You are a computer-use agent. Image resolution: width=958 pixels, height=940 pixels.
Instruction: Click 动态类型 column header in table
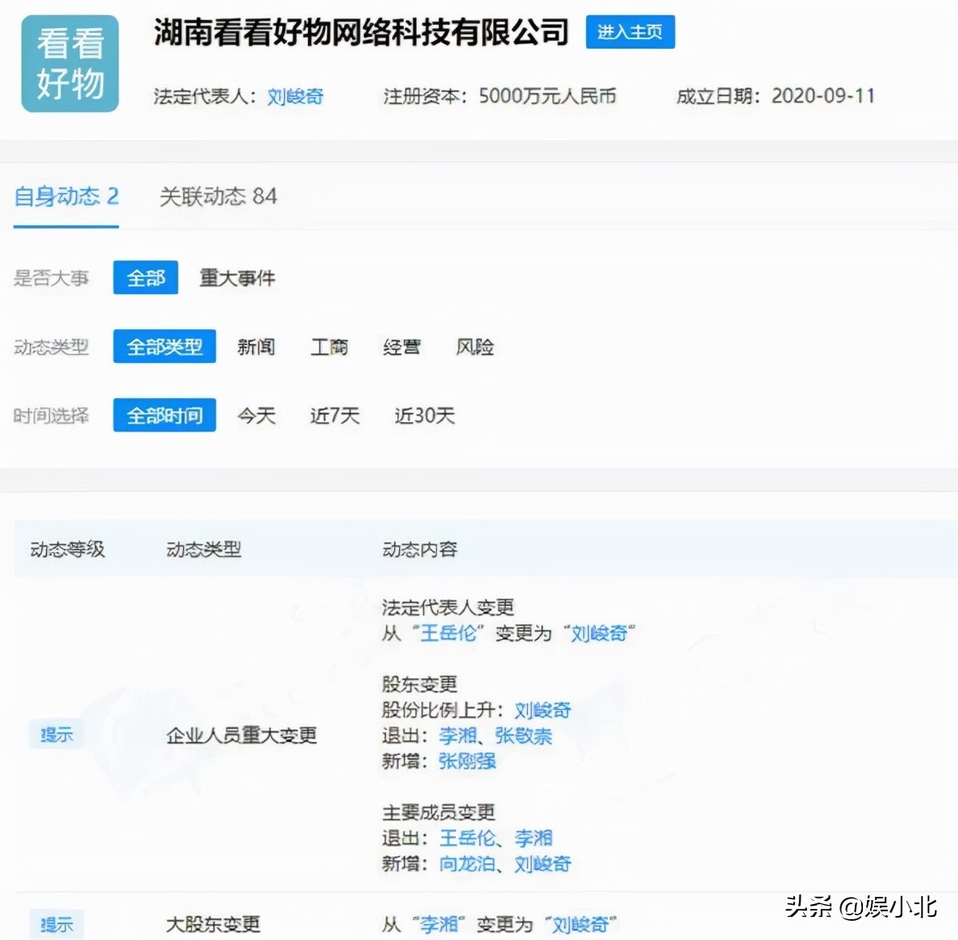pyautogui.click(x=203, y=549)
